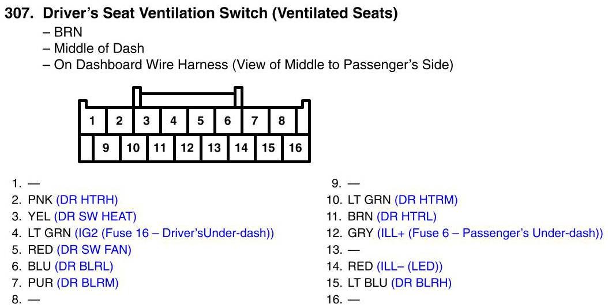Viewport: 608px width, 308px height.
Task: Click the DR BLRM link
Action: point(87,283)
